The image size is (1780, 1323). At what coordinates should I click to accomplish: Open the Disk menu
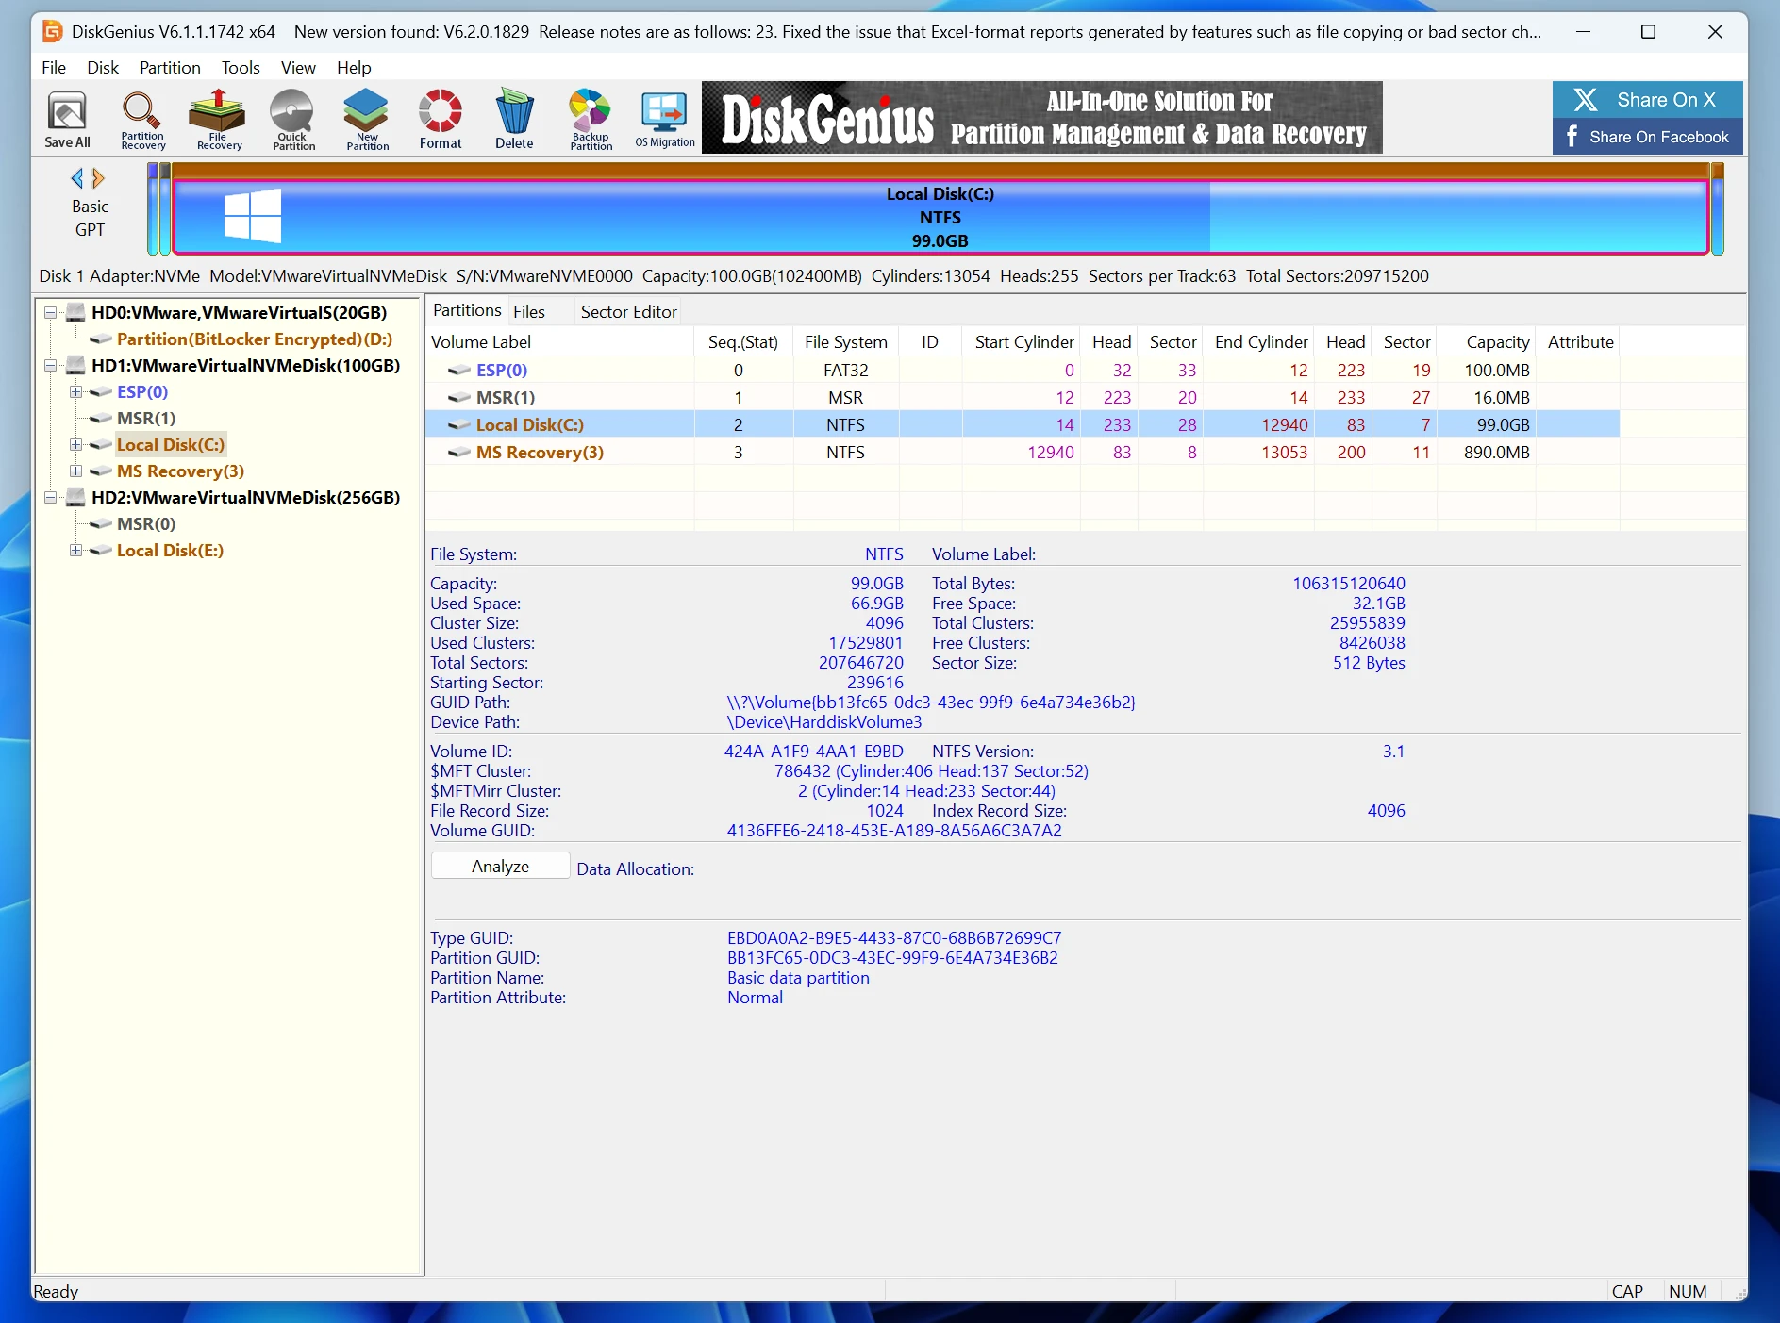103,67
